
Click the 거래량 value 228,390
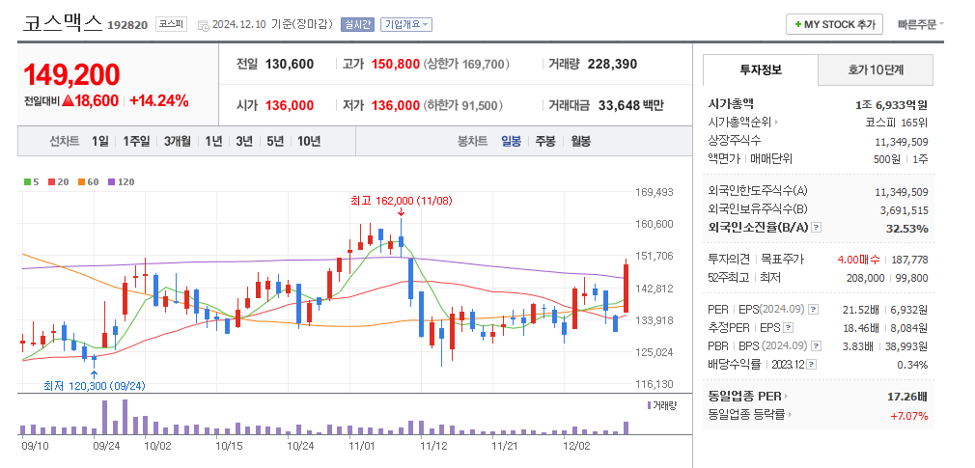tap(611, 64)
